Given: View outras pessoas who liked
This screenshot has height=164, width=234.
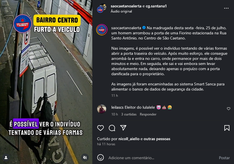Looking at the screenshot, I should pyautogui.click(x=157, y=139).
